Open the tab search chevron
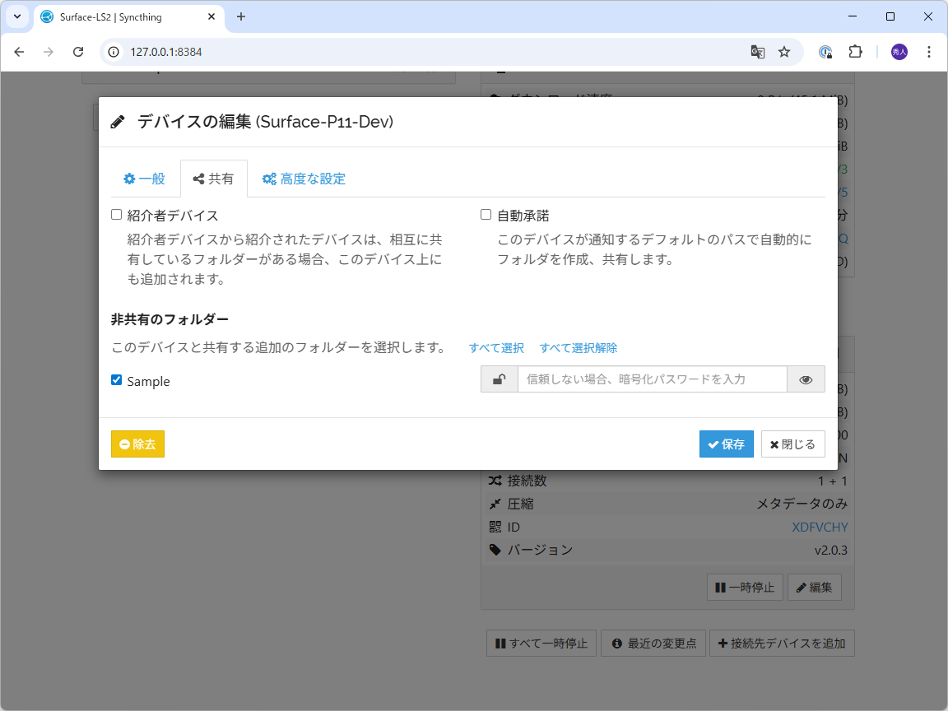The width and height of the screenshot is (948, 711). tap(16, 16)
